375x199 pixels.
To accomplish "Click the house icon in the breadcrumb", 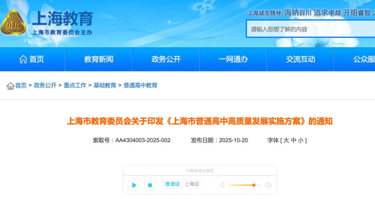I will coord(10,86).
